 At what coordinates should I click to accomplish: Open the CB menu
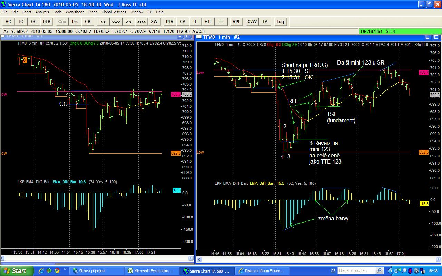150,12
